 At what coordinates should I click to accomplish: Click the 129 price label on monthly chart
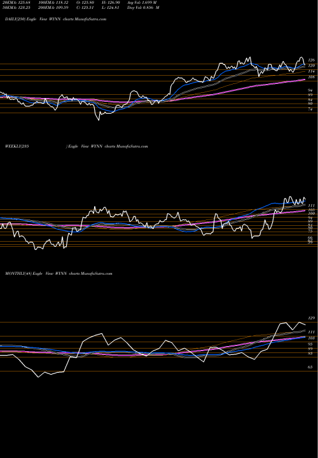point(312,318)
